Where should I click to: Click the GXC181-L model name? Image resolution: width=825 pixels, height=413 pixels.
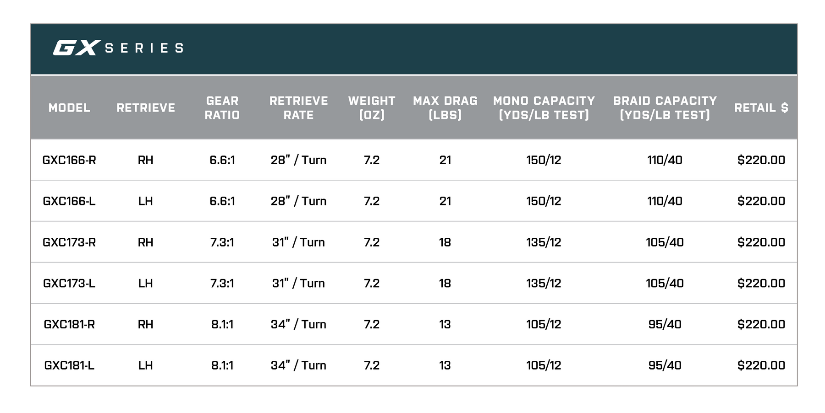[x=69, y=365]
